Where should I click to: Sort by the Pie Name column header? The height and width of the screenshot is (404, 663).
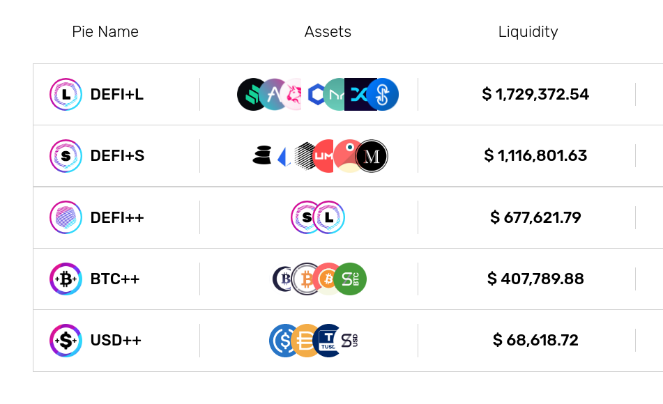coord(105,32)
